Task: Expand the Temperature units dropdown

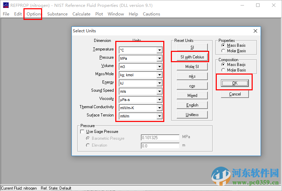Action: (159, 50)
